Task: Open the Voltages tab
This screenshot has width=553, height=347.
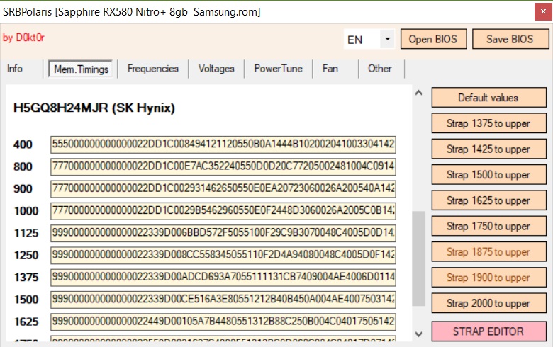Action: [216, 69]
